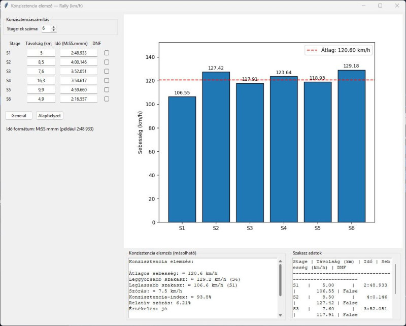Toggle DNF checkbox for stage S3
The height and width of the screenshot is (326, 406).
[107, 71]
